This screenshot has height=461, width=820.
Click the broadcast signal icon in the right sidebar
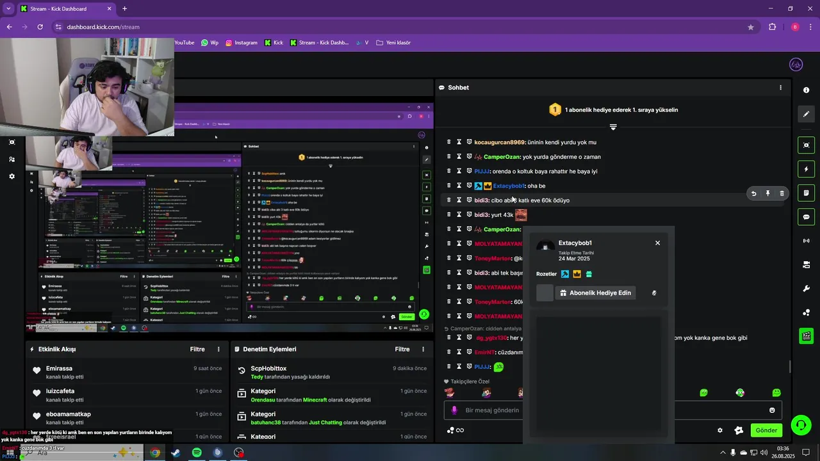coord(806,241)
